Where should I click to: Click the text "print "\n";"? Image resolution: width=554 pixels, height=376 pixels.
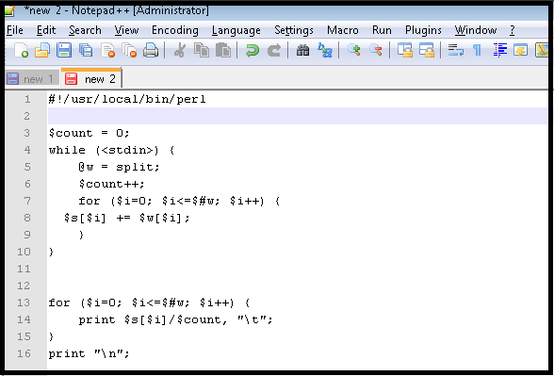tap(90, 353)
